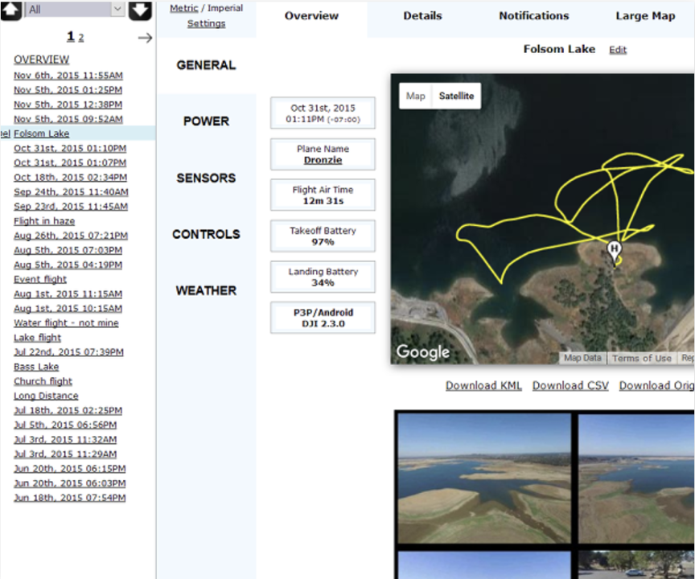Click the up arrow icon above flight list
Screen dimensions: 695x579
[x=10, y=10]
